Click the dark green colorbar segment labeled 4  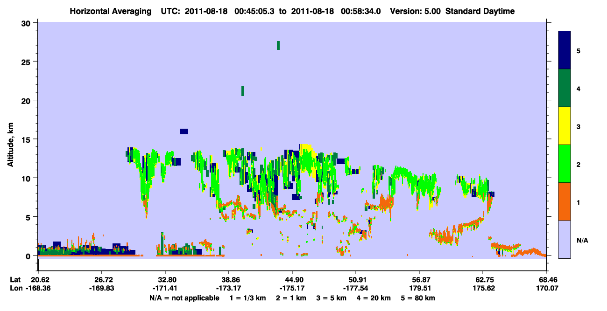(565, 88)
